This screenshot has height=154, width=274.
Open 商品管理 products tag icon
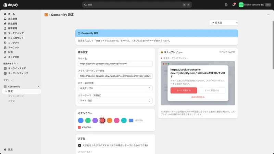tap(5, 24)
